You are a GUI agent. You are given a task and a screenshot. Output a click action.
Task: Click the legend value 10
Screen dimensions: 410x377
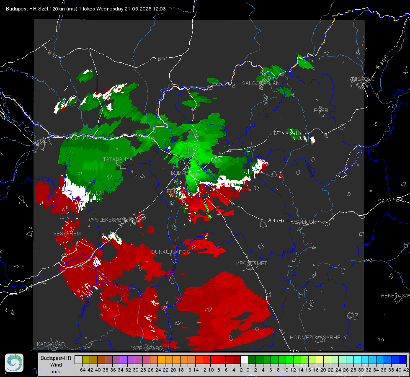[x=286, y=370]
